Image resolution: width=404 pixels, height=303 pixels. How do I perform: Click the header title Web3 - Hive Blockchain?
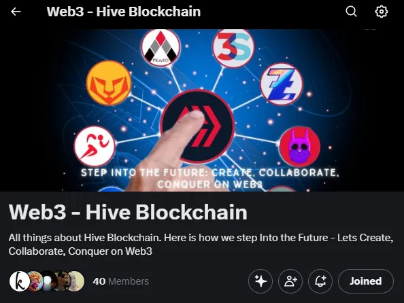pyautogui.click(x=124, y=12)
